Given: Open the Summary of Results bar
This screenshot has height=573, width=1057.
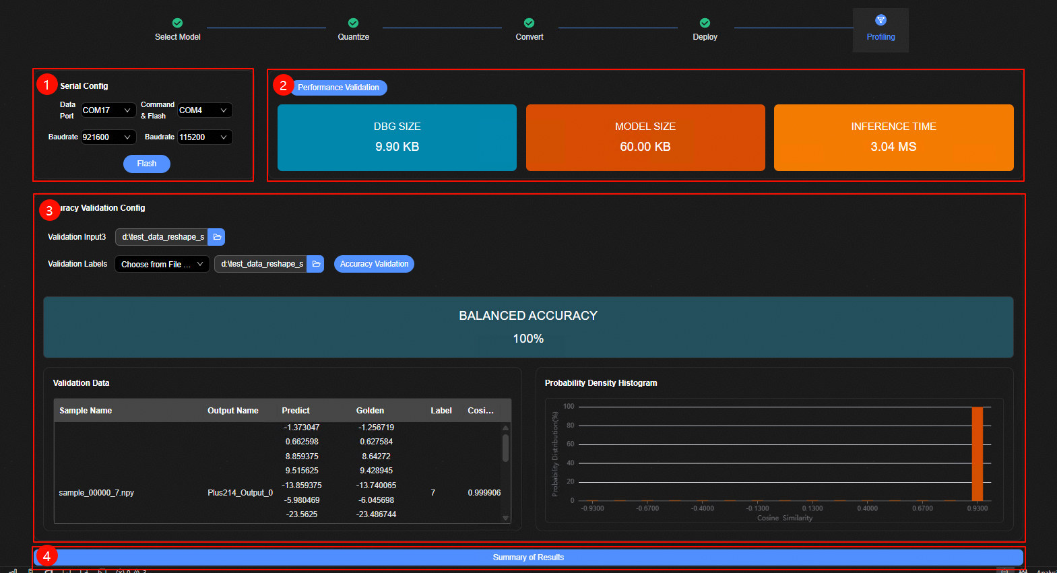Looking at the screenshot, I should coord(528,558).
